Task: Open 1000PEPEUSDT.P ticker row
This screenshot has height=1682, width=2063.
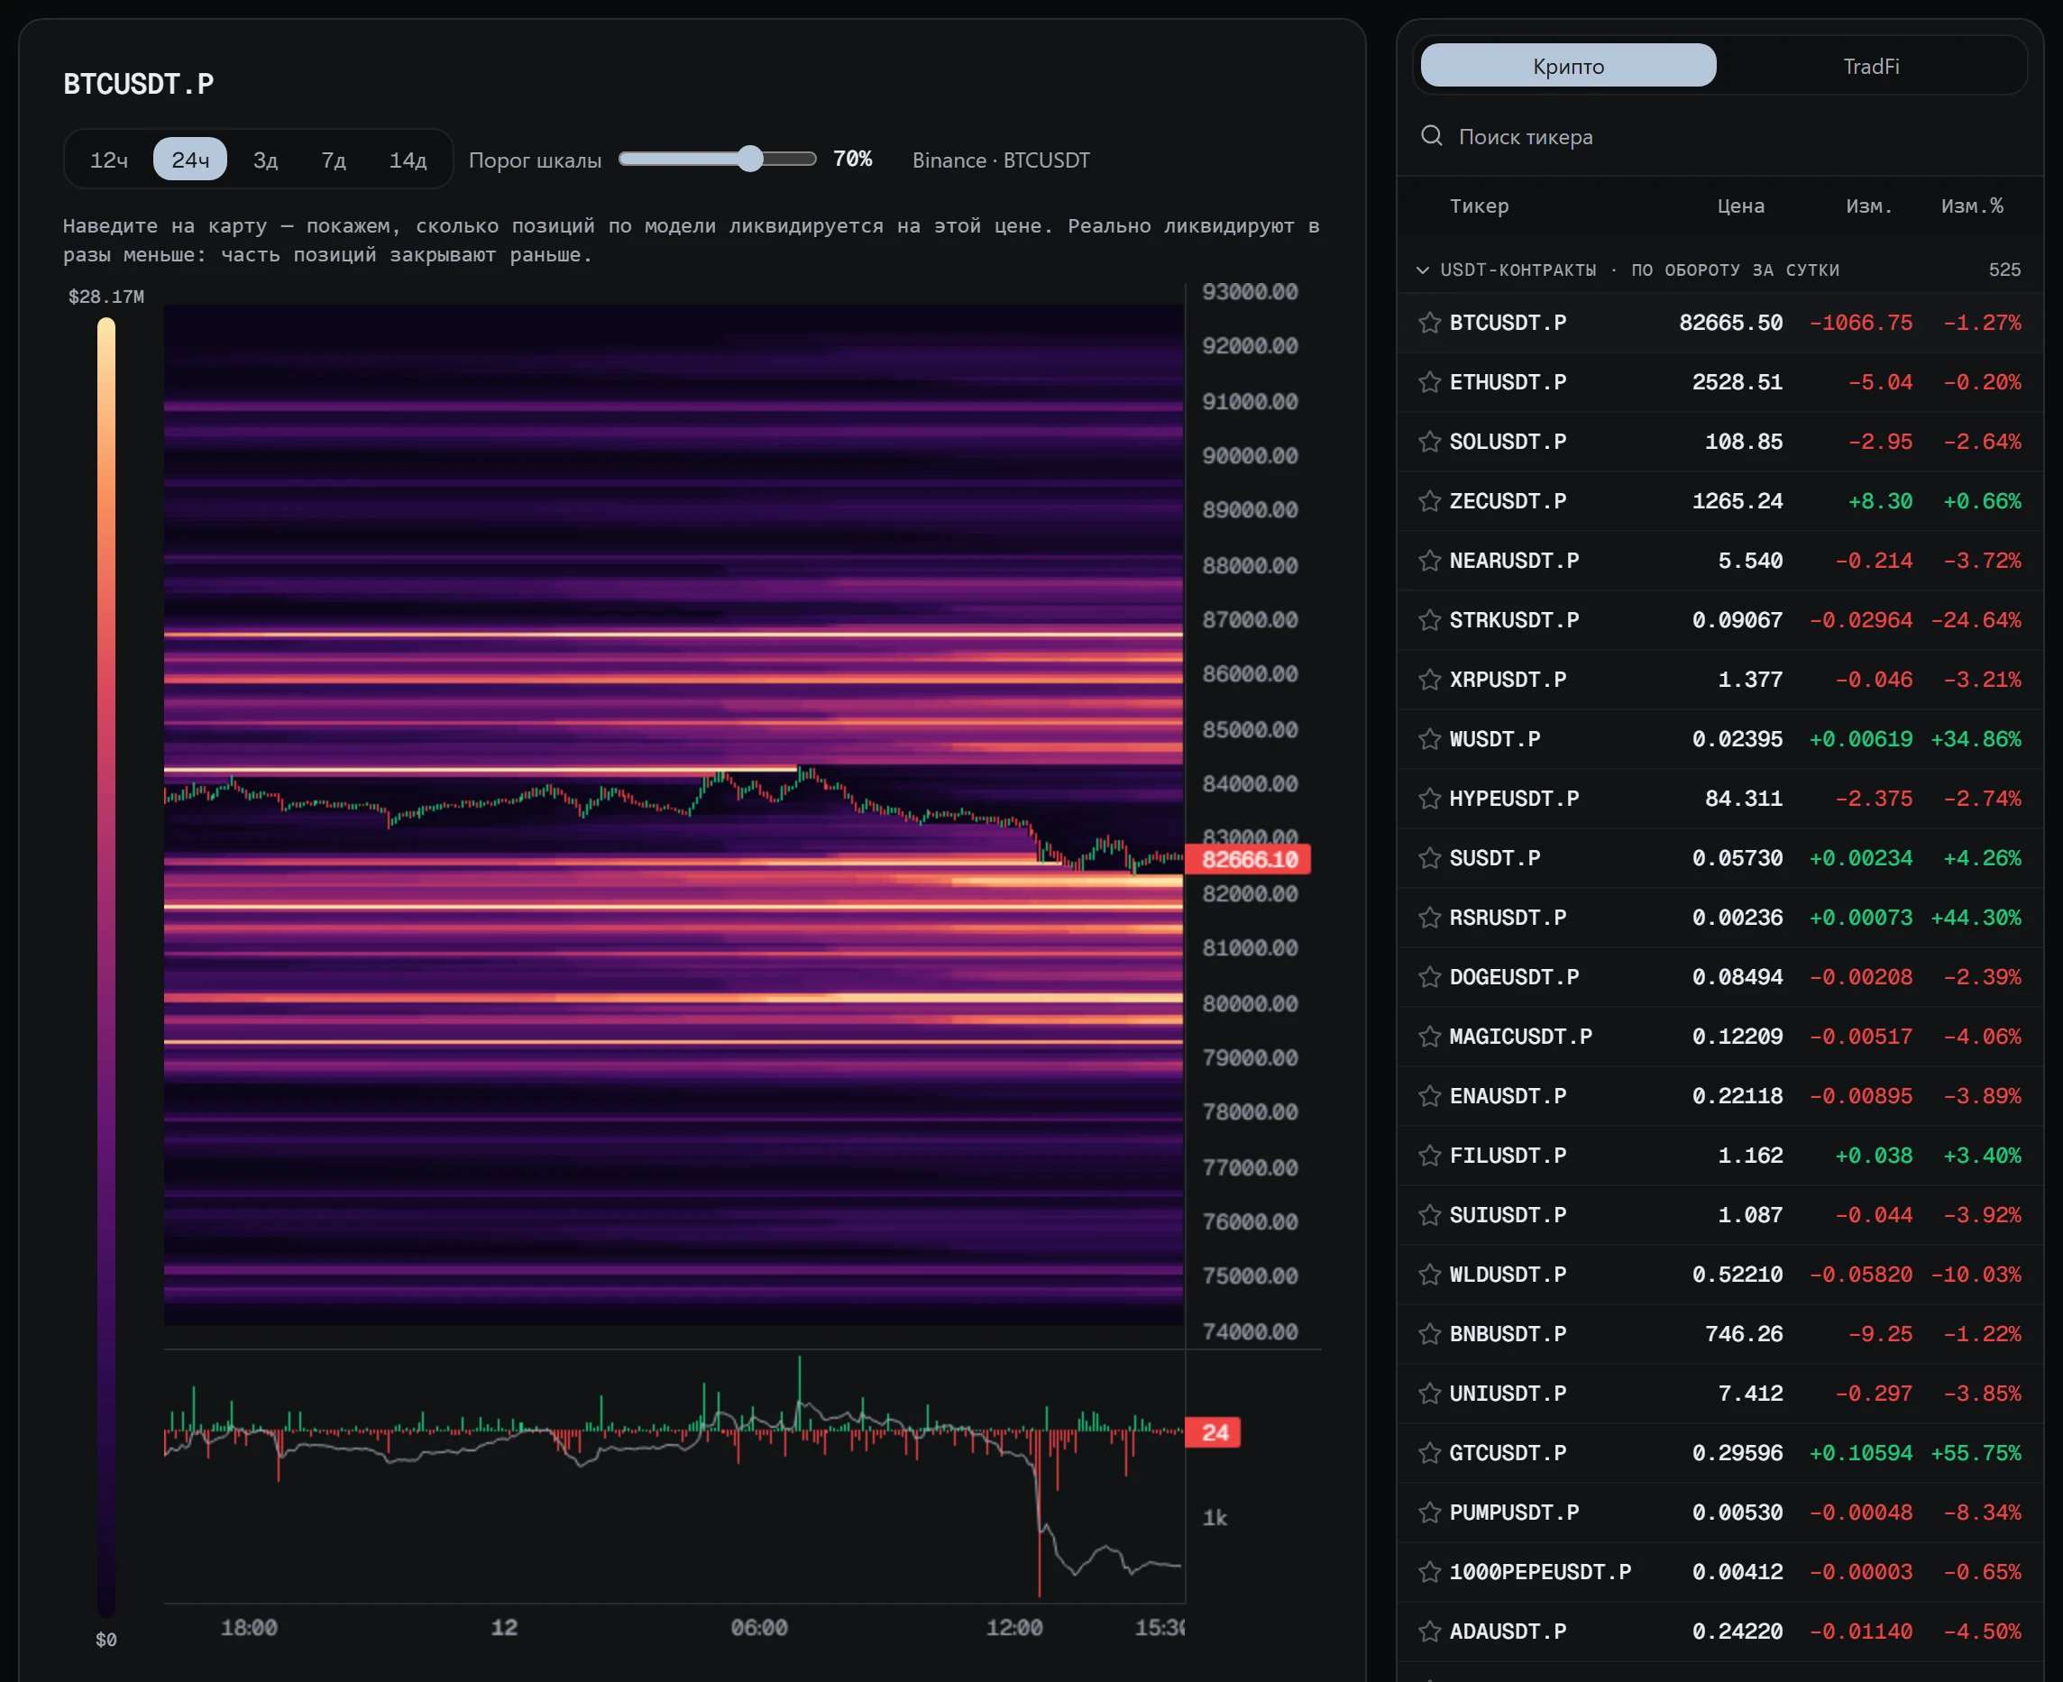Action: tap(1720, 1571)
